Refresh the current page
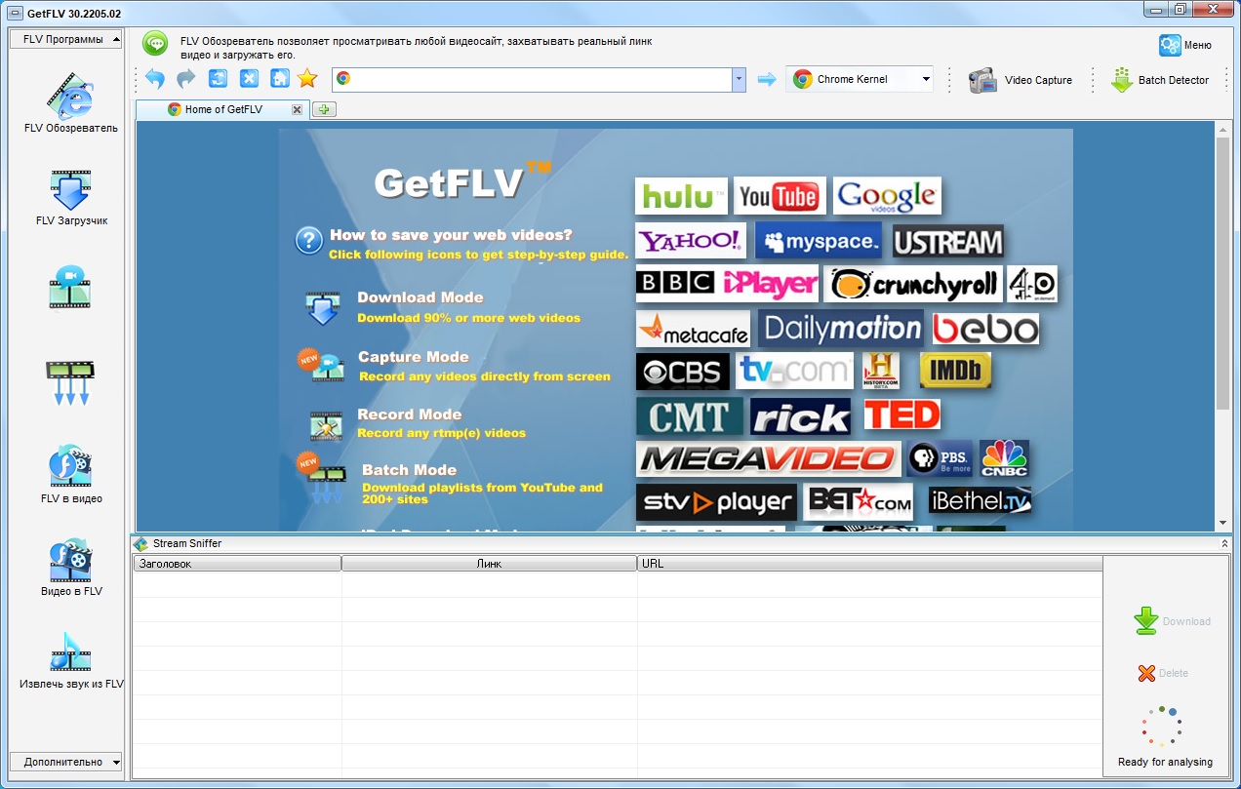This screenshot has width=1241, height=789. tap(218, 79)
